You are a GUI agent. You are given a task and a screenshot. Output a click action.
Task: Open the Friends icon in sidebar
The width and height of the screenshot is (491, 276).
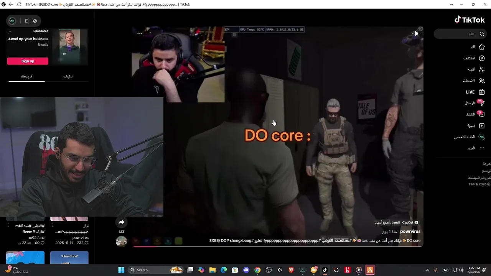(x=482, y=80)
